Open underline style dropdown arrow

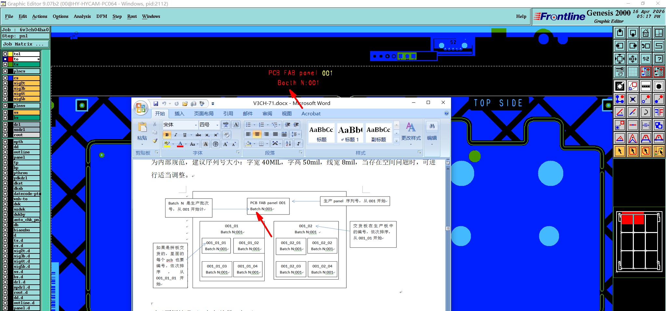(x=191, y=135)
